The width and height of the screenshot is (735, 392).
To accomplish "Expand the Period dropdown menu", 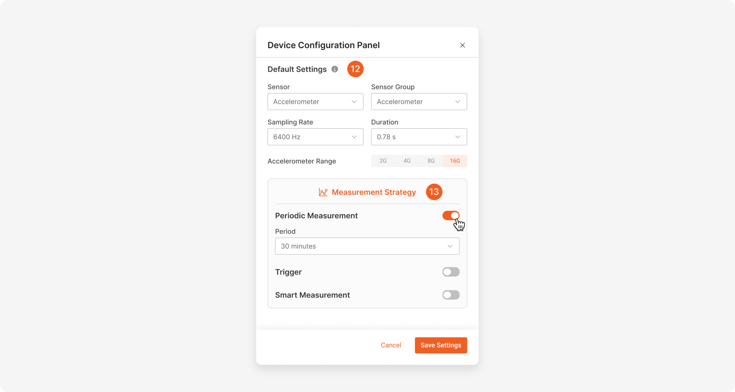I will [367, 246].
